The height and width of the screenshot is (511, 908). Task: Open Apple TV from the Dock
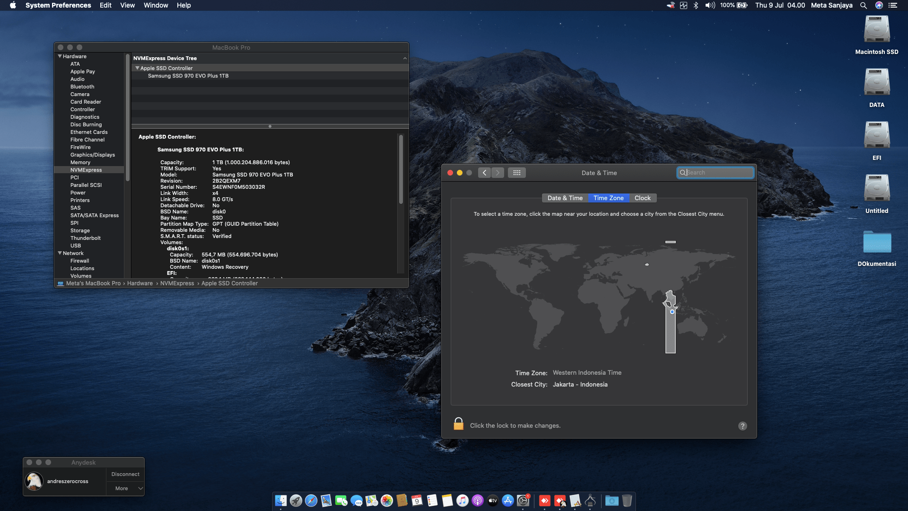pos(493,501)
